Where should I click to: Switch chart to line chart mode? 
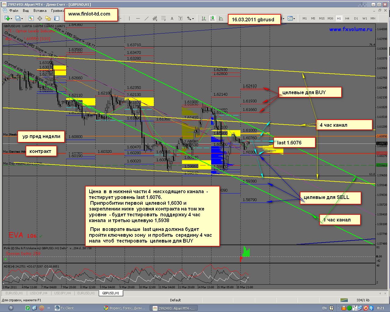point(221,19)
